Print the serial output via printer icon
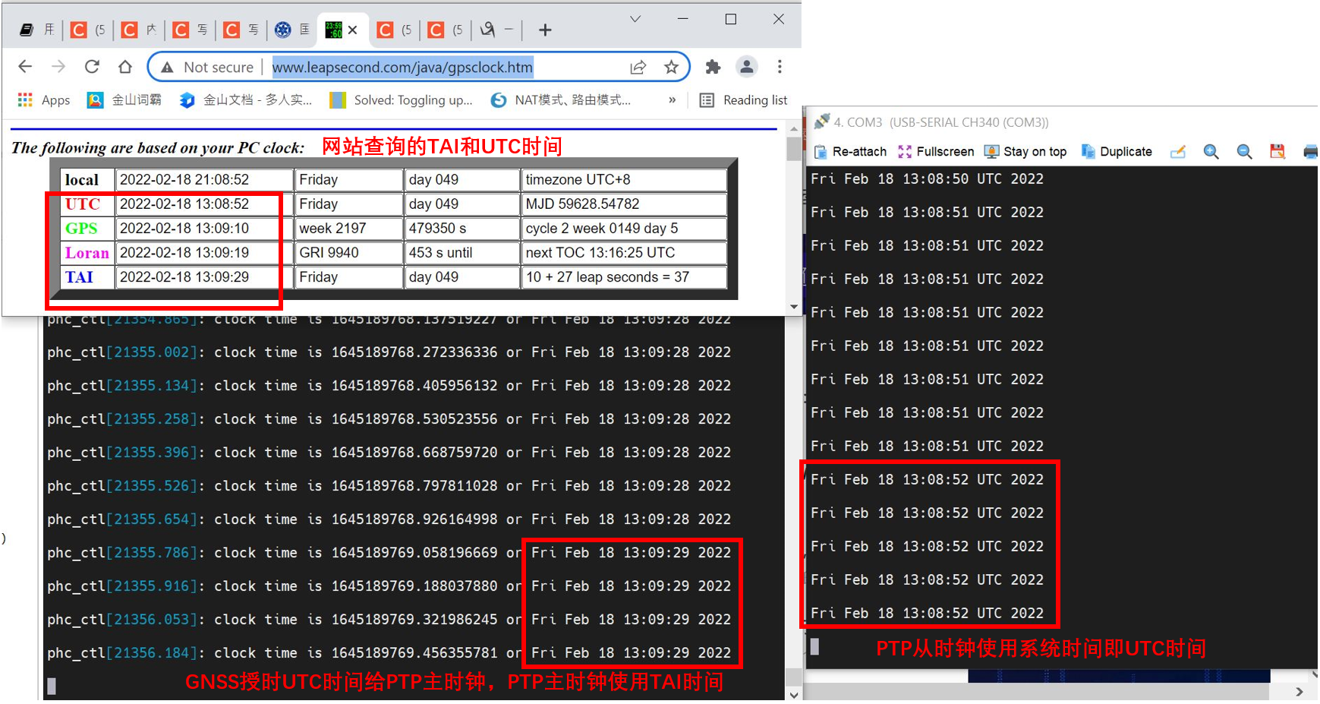Image resolution: width=1320 pixels, height=704 pixels. pos(1310,151)
